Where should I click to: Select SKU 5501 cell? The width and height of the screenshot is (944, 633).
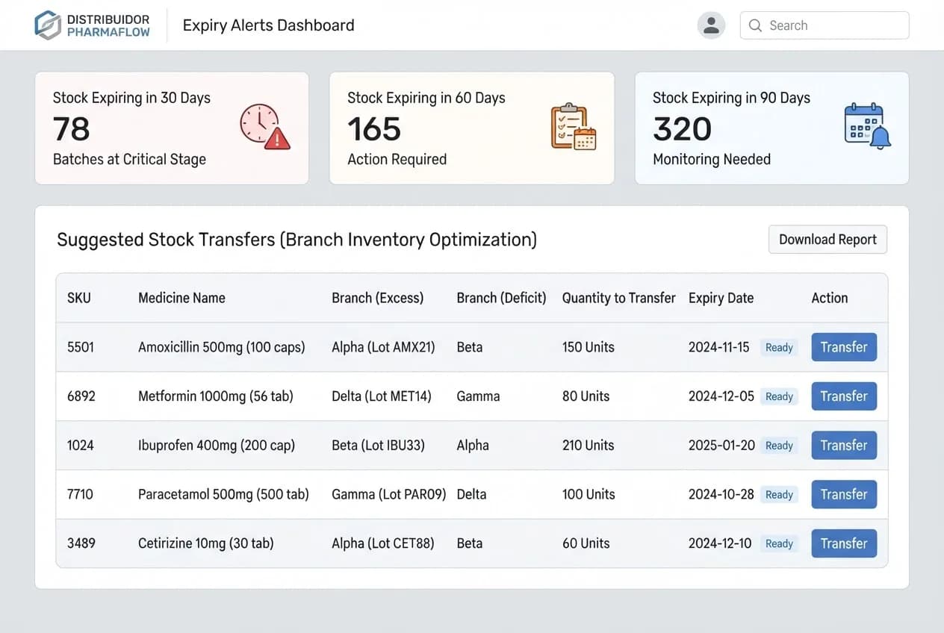click(x=81, y=347)
